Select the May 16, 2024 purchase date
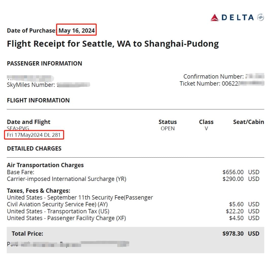 [x=77, y=30]
